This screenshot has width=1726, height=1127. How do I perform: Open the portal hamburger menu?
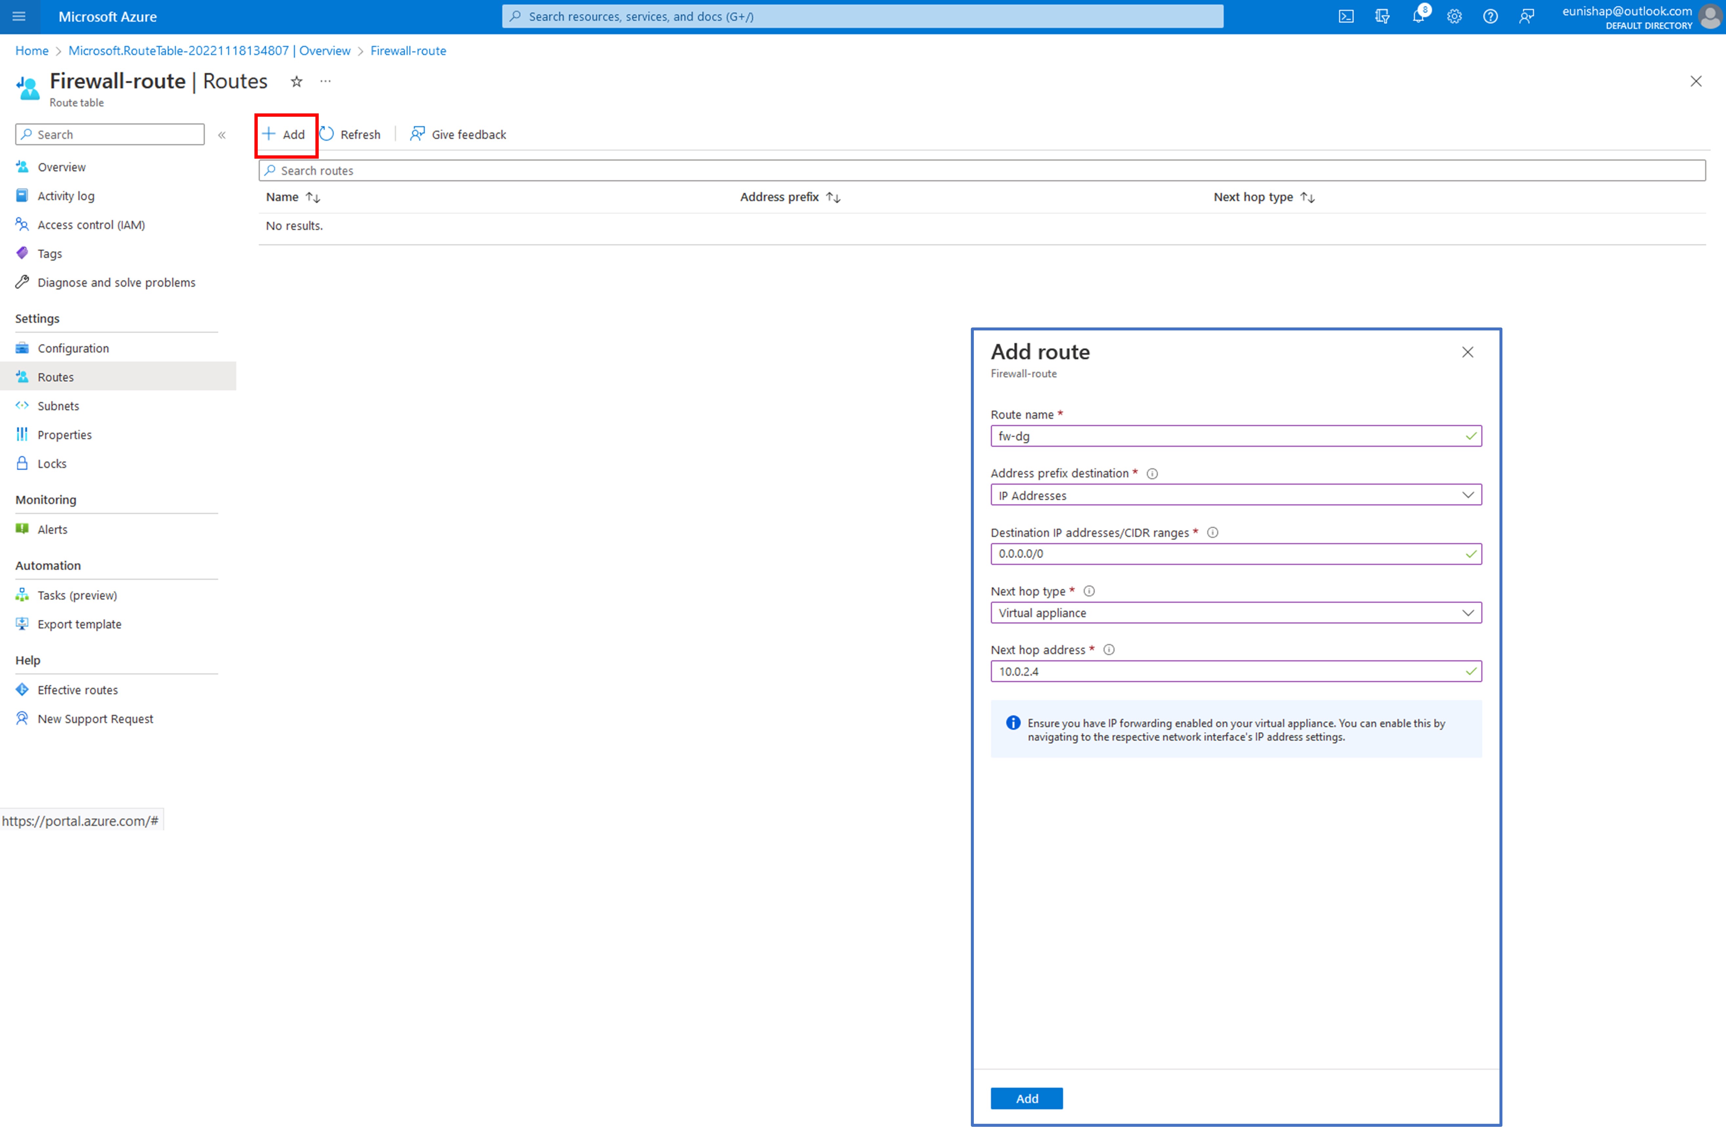pos(19,17)
